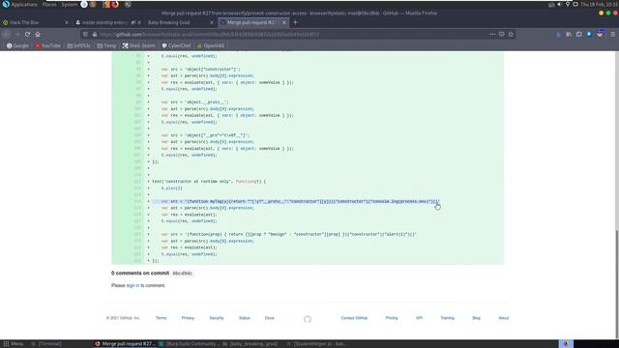Open the Security footer link
This screenshot has height=348, width=619.
pyautogui.click(x=217, y=318)
